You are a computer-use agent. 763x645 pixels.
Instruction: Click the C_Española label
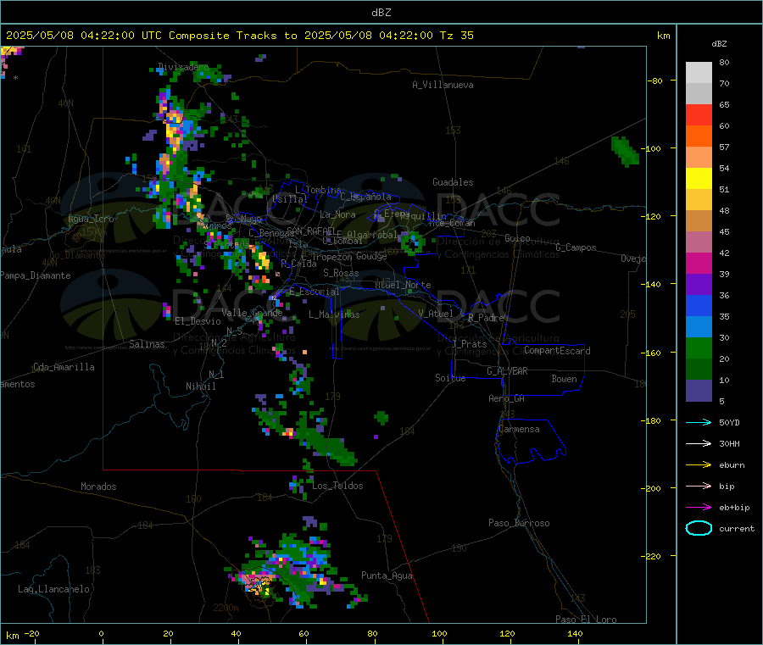point(365,197)
